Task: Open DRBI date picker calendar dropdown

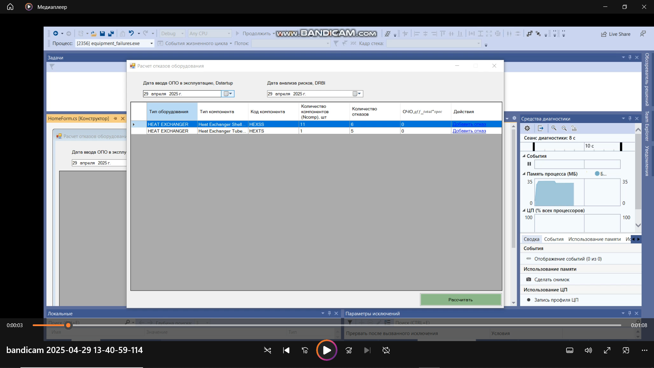Action: (357, 94)
